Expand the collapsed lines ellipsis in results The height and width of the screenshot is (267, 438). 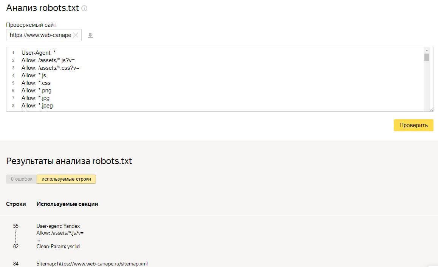[x=38, y=240]
